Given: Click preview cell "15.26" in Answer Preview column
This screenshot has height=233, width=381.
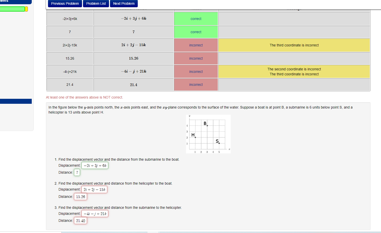Looking at the screenshot, I should 133,58.
